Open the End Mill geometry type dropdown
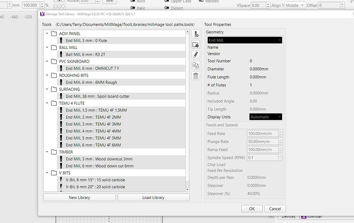Screen dimensions: 354x223 (x=244, y=40)
